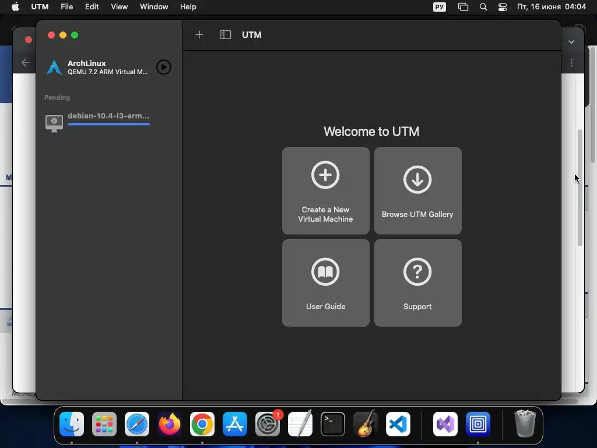Open the Apple menu

point(15,7)
